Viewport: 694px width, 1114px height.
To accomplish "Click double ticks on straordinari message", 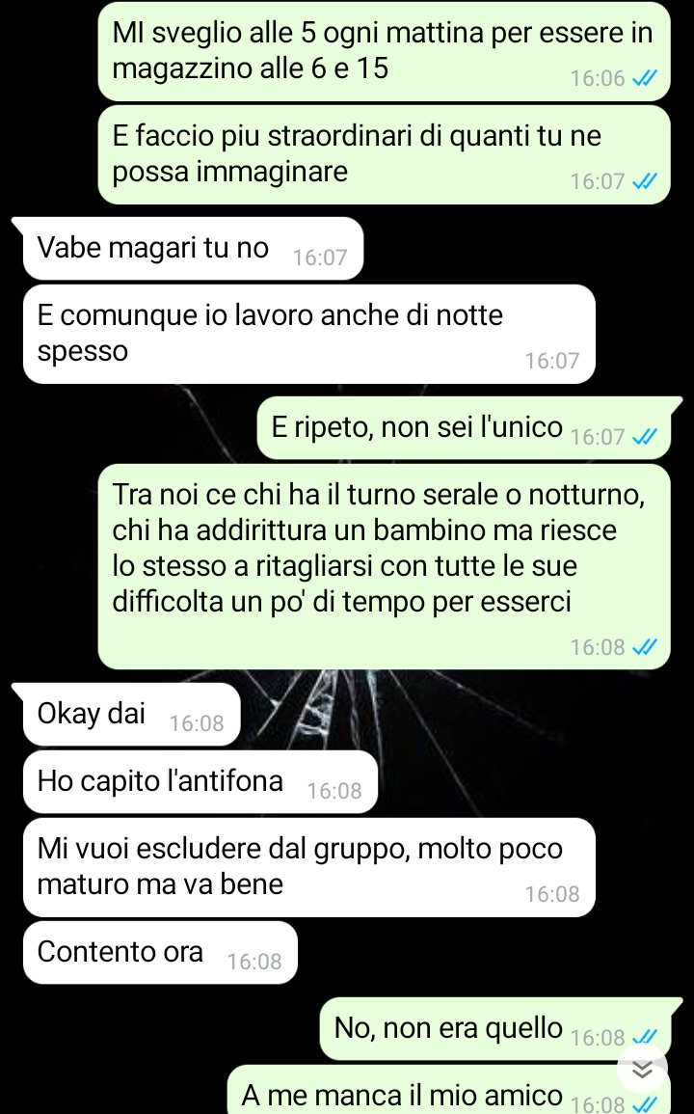I will 644,182.
